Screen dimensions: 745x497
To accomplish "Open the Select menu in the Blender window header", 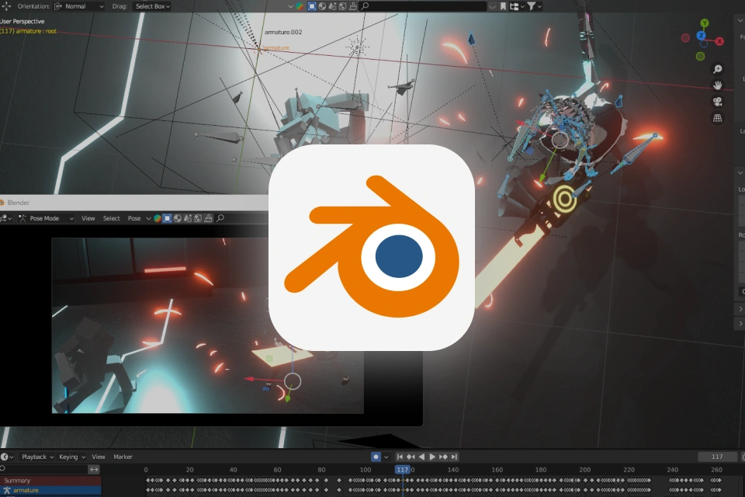I will 112,218.
